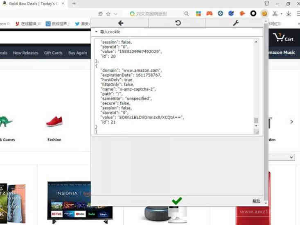
Task: Click the orange arrow extension icon
Action: [242, 14]
